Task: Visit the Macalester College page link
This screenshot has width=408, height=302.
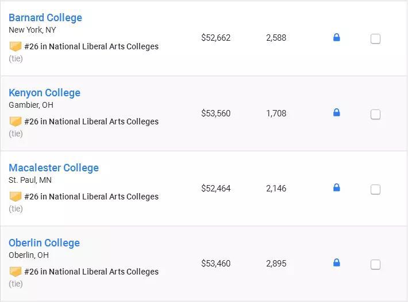Action: tap(53, 168)
